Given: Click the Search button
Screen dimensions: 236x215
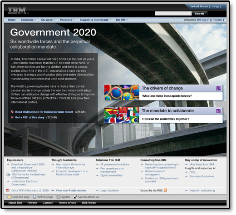Looking at the screenshot, I should click(x=199, y=14).
